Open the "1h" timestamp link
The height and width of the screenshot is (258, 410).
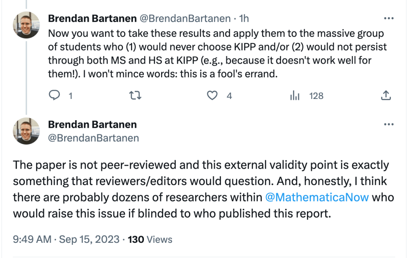244,18
